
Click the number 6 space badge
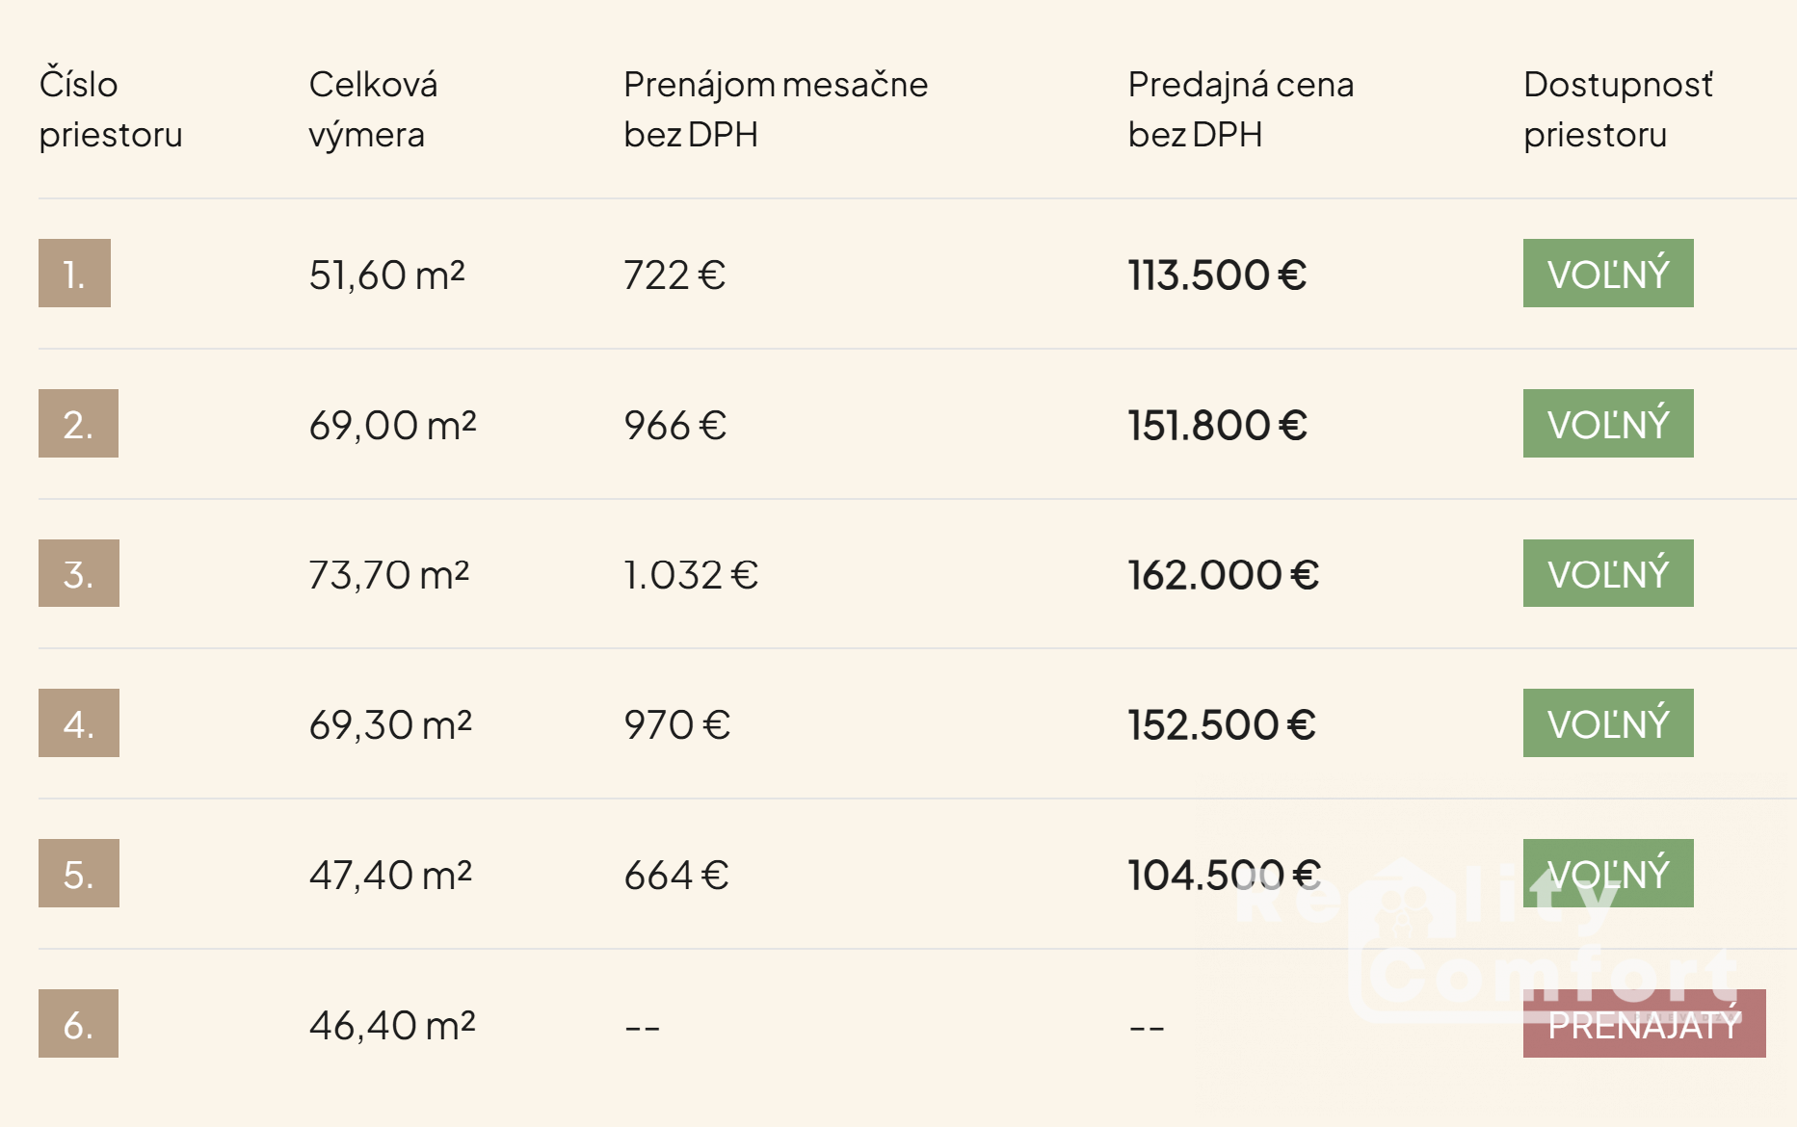[x=78, y=1023]
